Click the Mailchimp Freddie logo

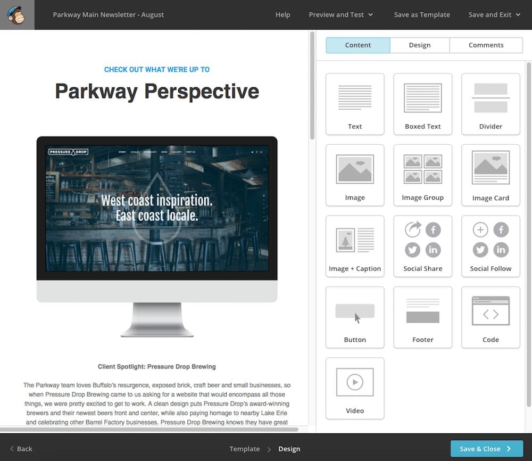point(17,14)
